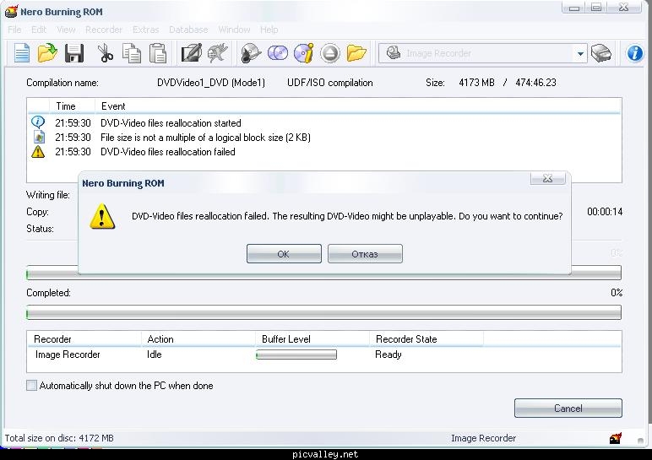
Task: Click the Burn disc icon in the toolbar
Action: (x=251, y=53)
